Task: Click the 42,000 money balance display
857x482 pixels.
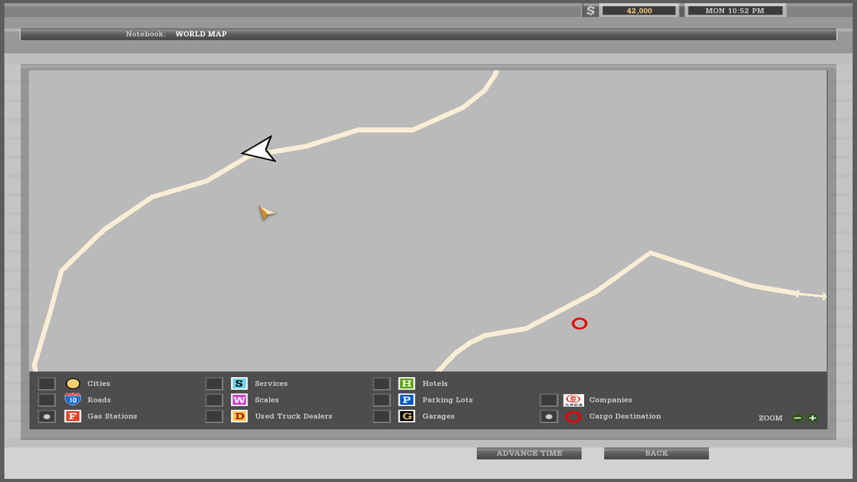Action: coord(639,11)
